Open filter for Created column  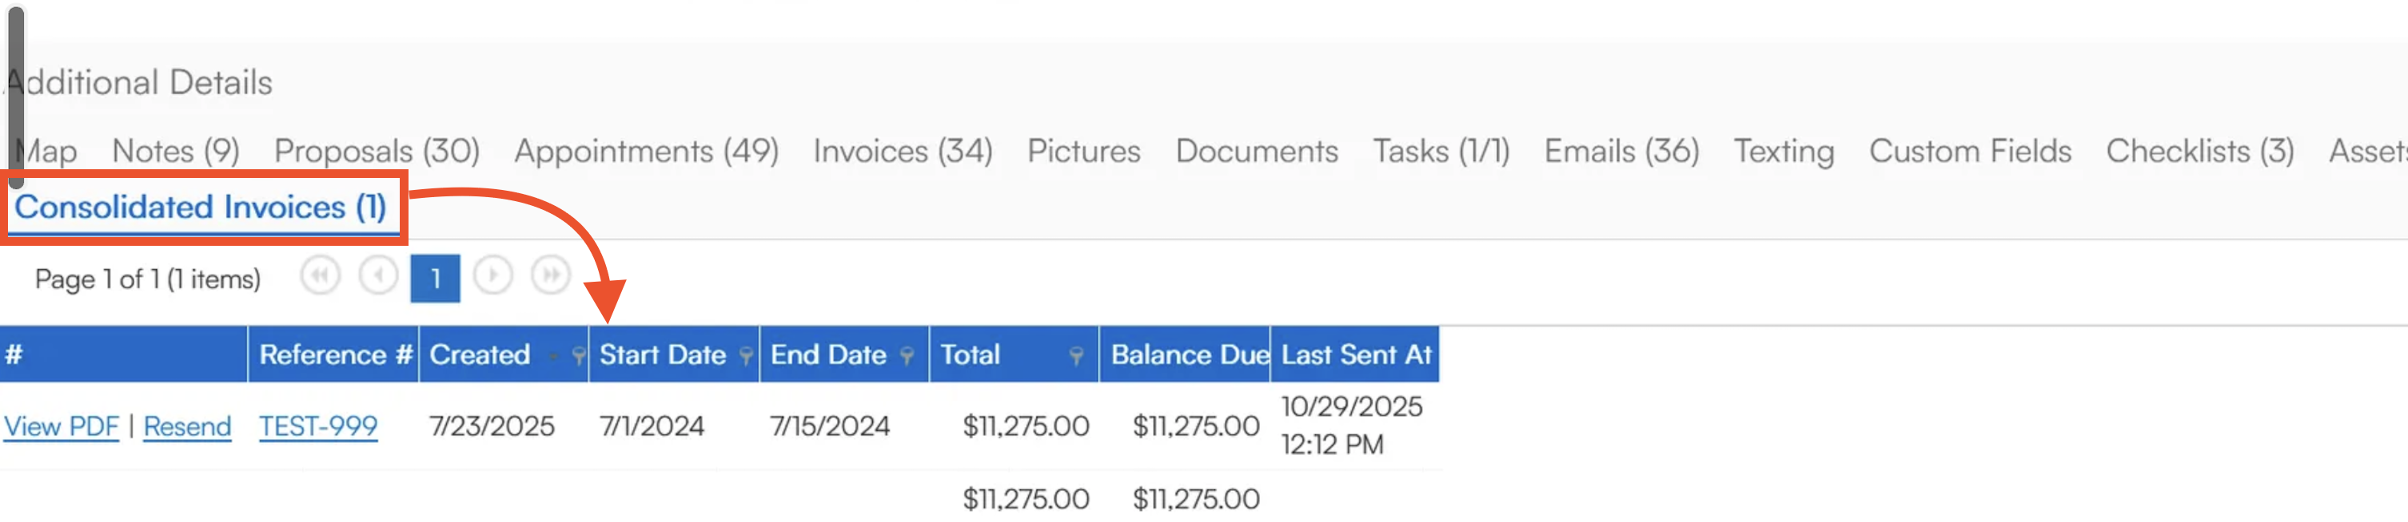point(579,356)
